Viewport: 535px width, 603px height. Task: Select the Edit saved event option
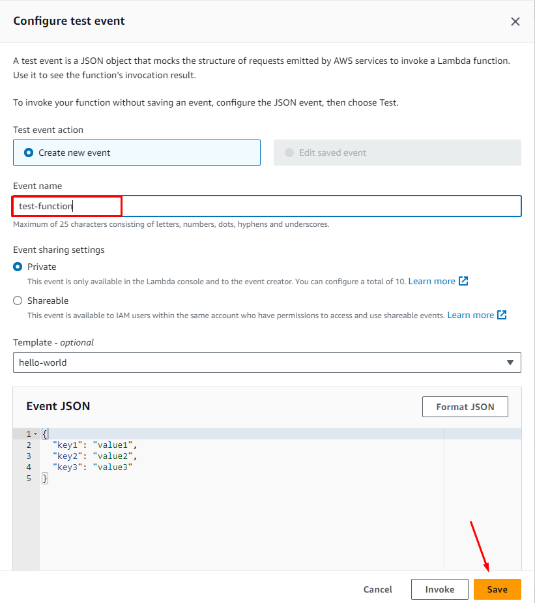click(x=289, y=153)
